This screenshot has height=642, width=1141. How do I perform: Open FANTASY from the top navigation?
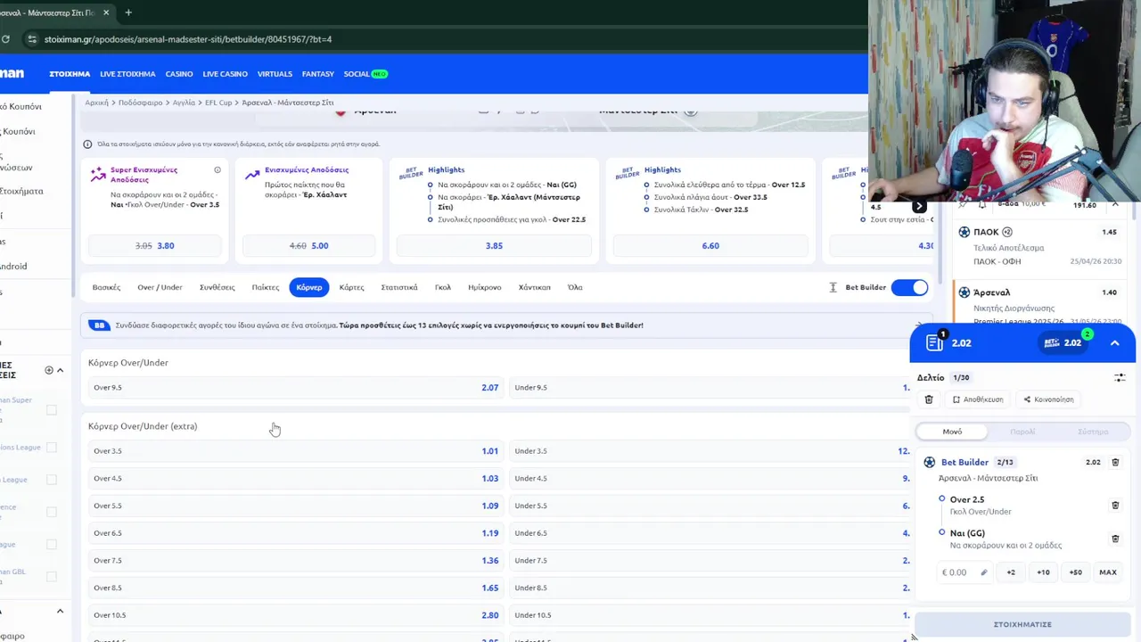tap(318, 74)
